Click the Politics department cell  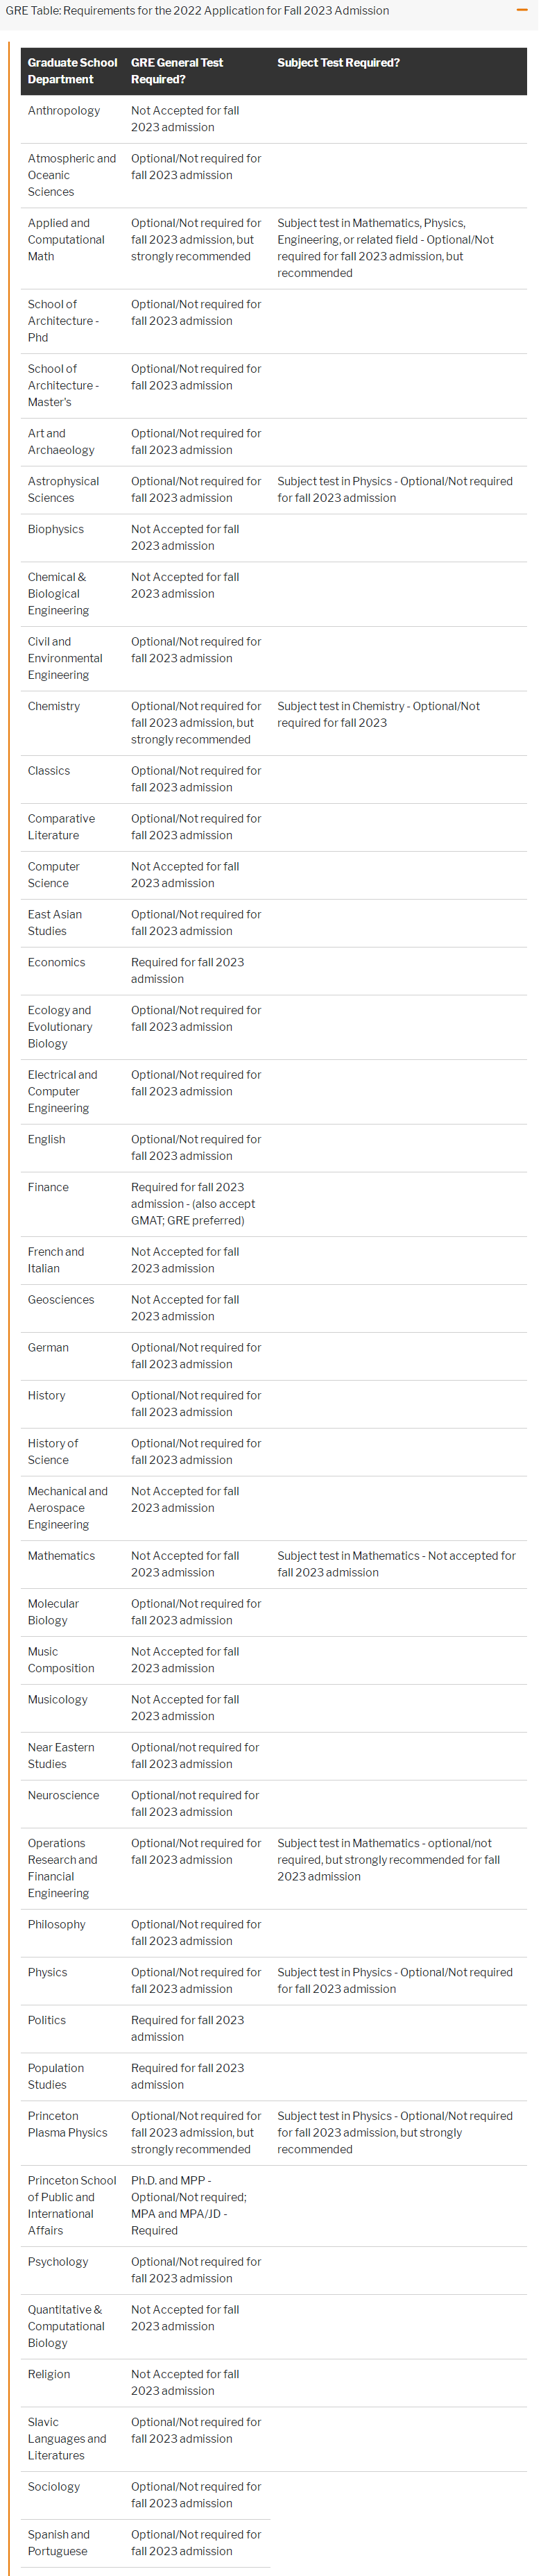pos(47,2020)
